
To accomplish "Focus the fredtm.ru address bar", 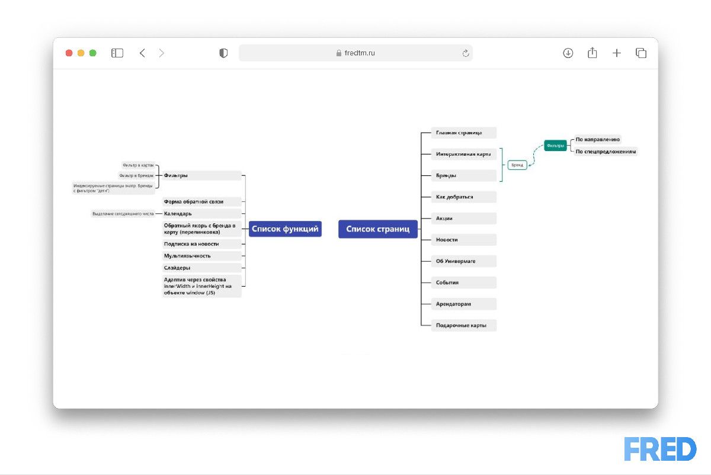I will click(355, 53).
